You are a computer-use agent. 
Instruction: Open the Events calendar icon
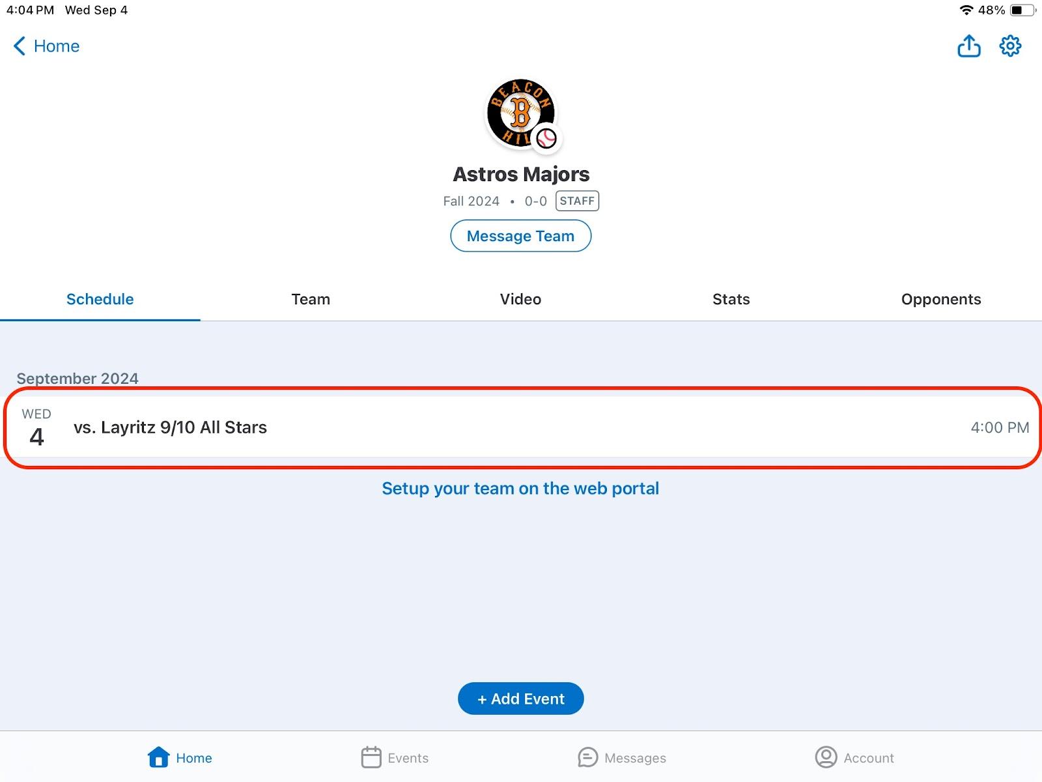pyautogui.click(x=371, y=757)
